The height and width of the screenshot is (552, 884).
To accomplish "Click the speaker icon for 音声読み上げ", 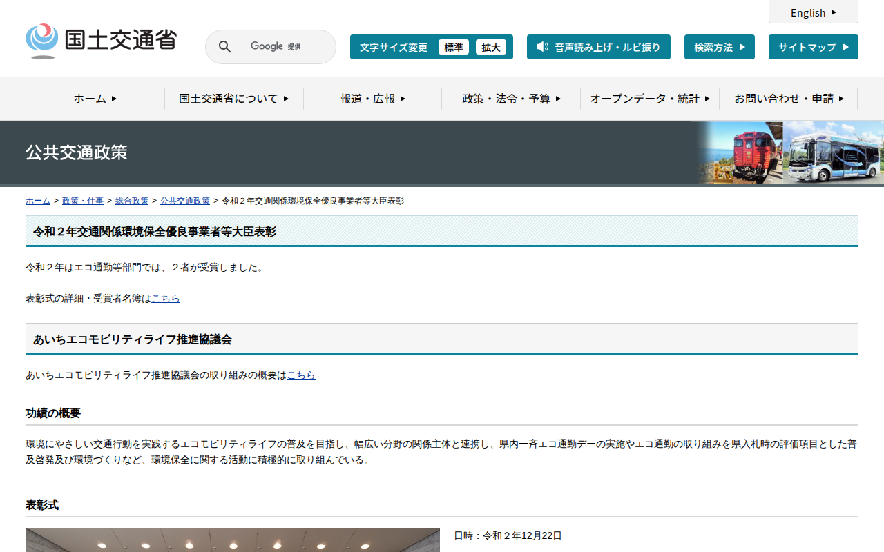I will pos(542,47).
